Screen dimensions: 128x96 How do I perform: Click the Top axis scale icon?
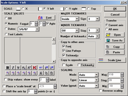pos(84,9)
